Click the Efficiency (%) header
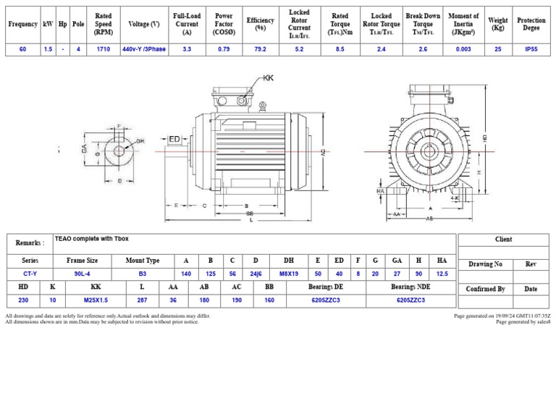 261,24
